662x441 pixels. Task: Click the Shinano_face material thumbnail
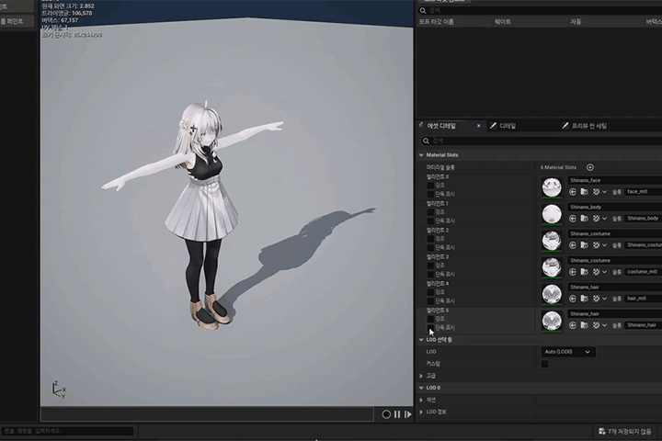[x=552, y=187]
